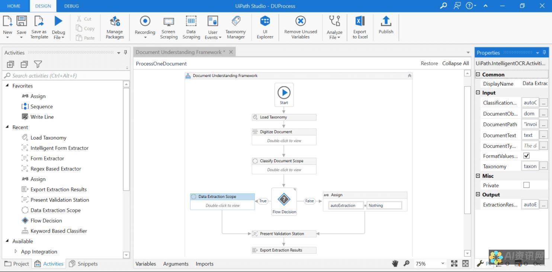Toggle the overview panel icon

465,263
